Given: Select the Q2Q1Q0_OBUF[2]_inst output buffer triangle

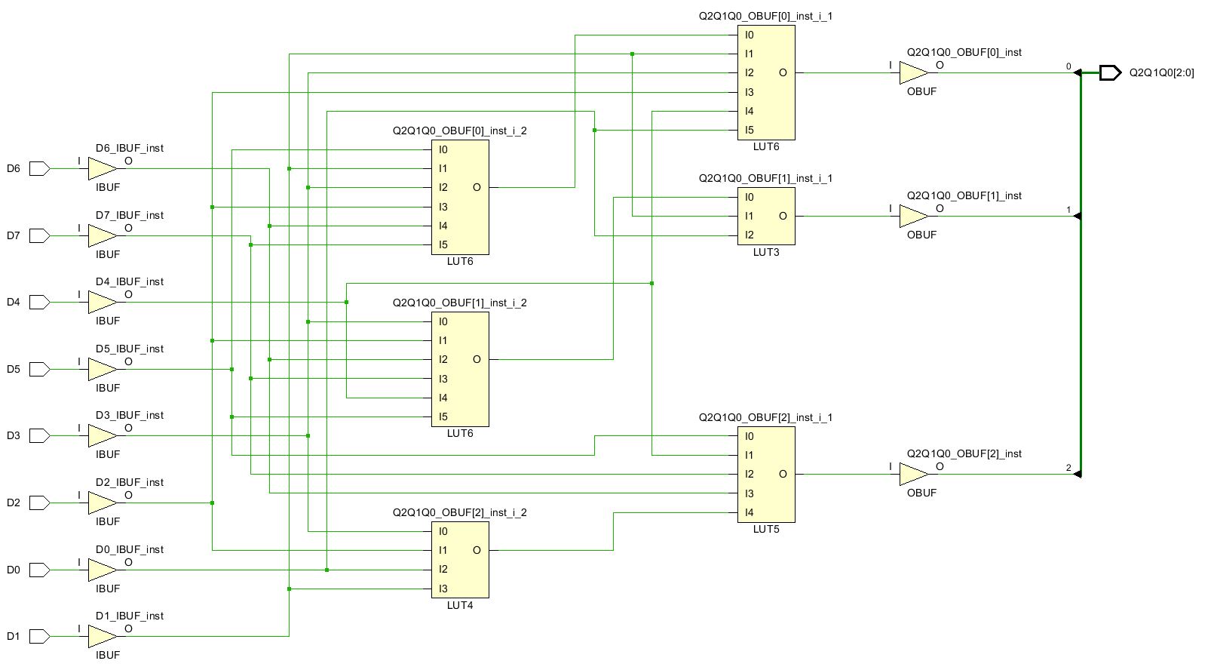Looking at the screenshot, I should click(x=913, y=474).
